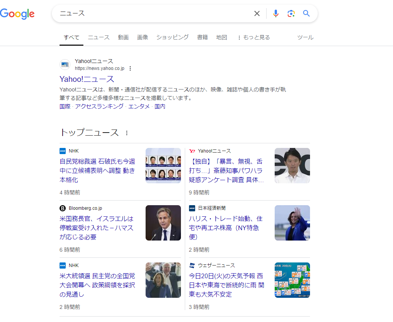The height and width of the screenshot is (322, 393).
Task: Clear the search box with the X icon
Action: click(x=257, y=13)
